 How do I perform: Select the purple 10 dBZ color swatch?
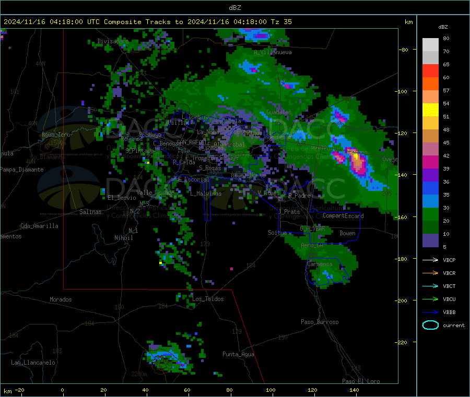[430, 240]
